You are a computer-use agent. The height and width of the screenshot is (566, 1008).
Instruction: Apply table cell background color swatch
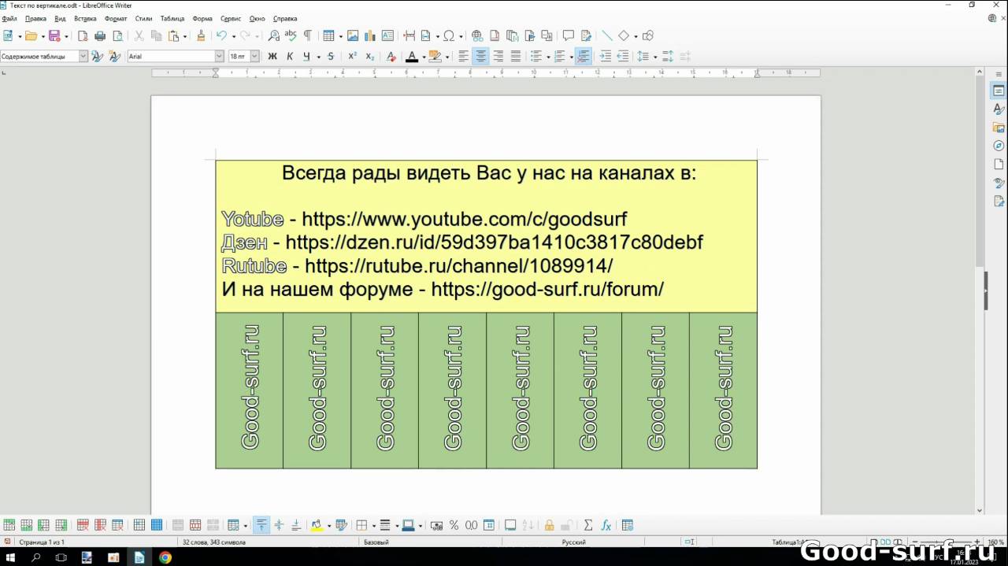coord(317,525)
